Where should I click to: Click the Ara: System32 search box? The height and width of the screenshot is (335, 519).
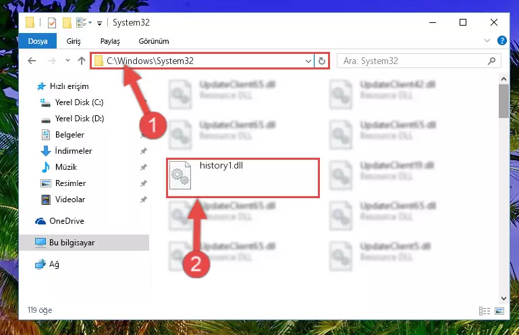(x=418, y=61)
